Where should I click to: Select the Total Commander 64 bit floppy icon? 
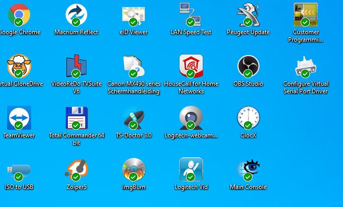(x=76, y=118)
